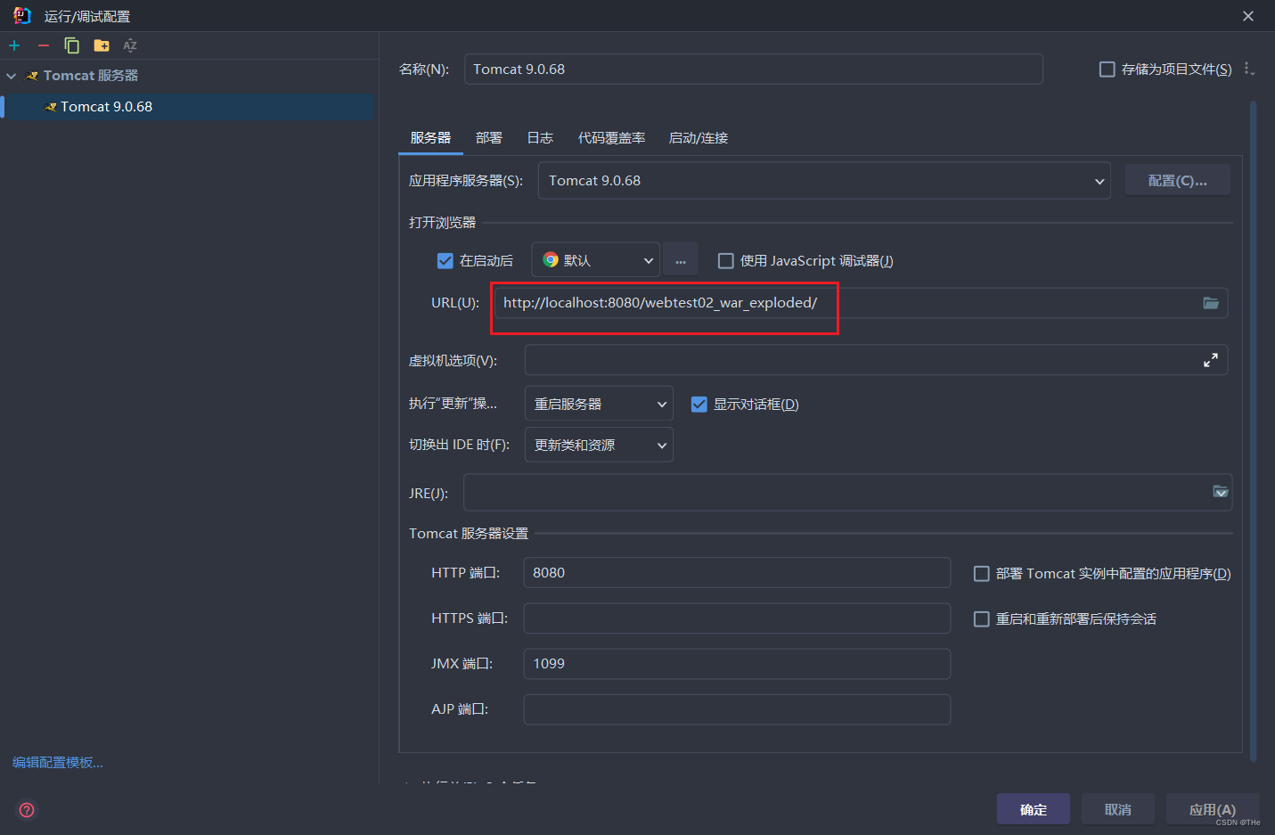Click the OK (确定) button

click(1034, 810)
